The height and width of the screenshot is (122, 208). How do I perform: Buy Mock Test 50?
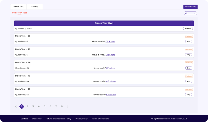pos(189,41)
